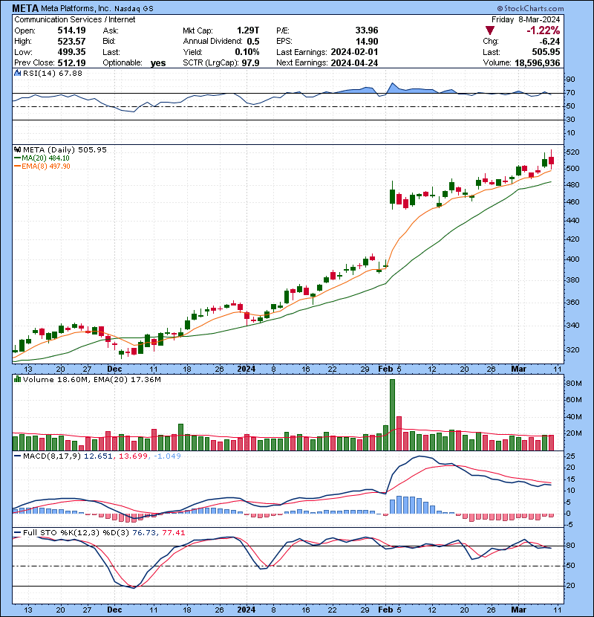Click the EMA(8) 497.90 legend text
This screenshot has height=617, width=594.
tap(46, 167)
